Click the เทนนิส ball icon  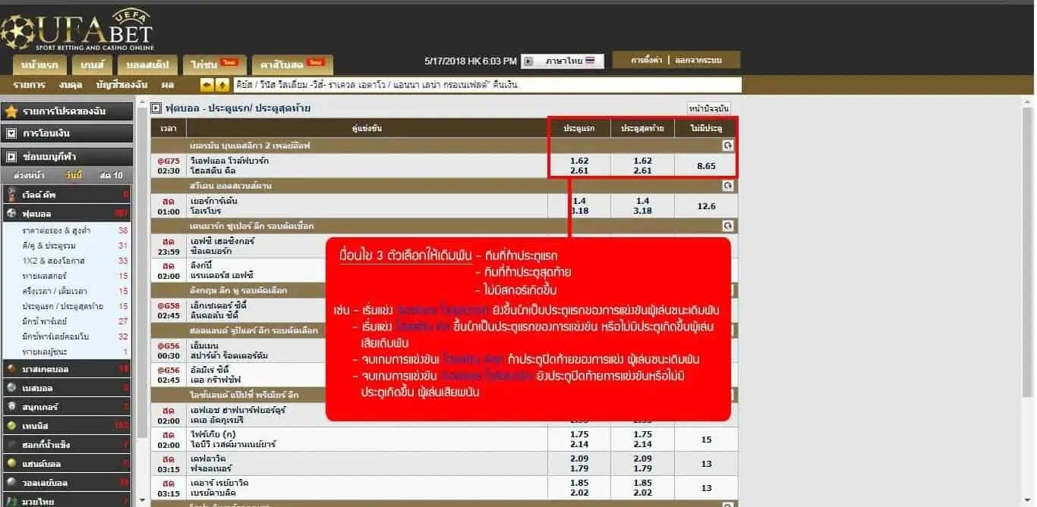pyautogui.click(x=11, y=426)
